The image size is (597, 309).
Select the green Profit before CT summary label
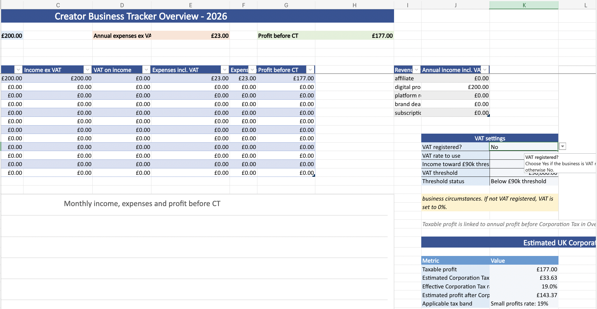point(286,36)
